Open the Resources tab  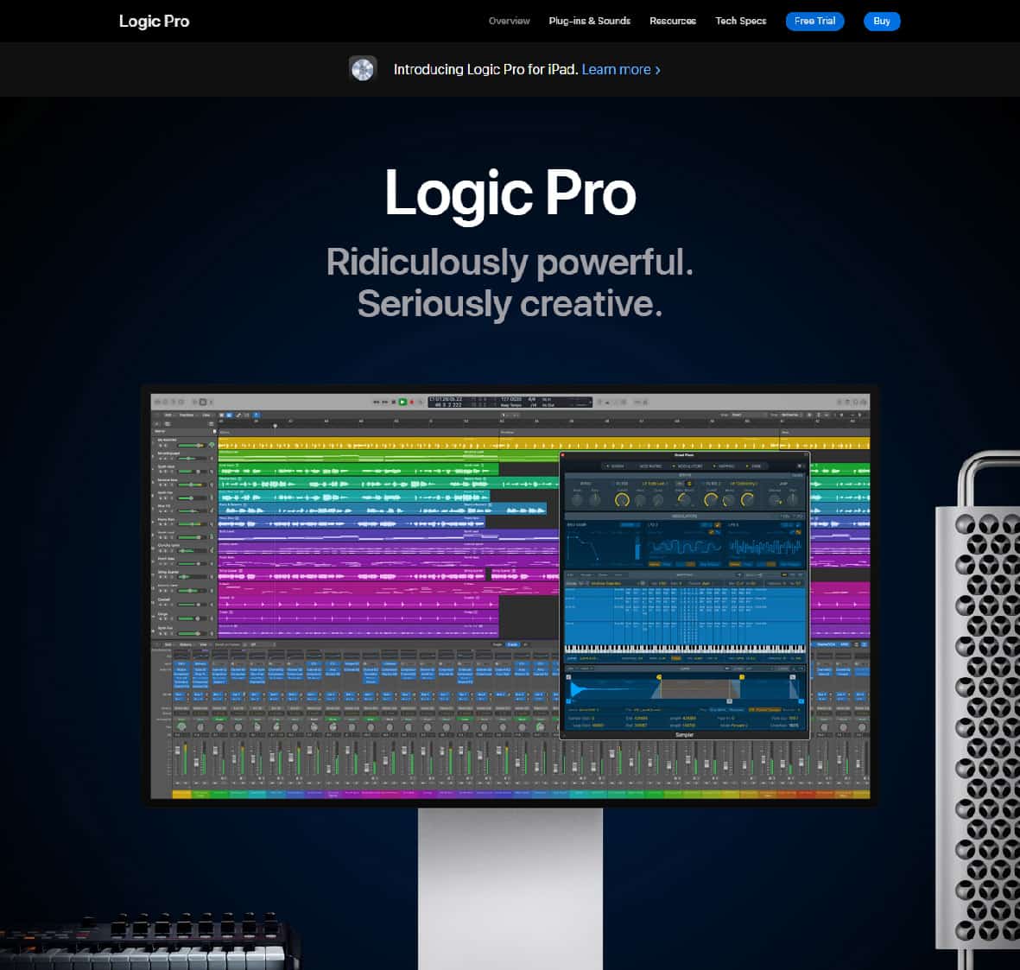pos(673,21)
